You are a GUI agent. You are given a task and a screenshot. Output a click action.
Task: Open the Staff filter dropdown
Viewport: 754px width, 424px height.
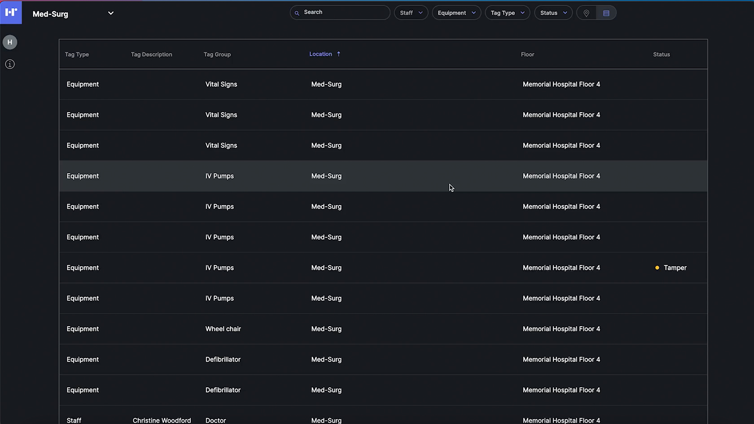pyautogui.click(x=411, y=13)
